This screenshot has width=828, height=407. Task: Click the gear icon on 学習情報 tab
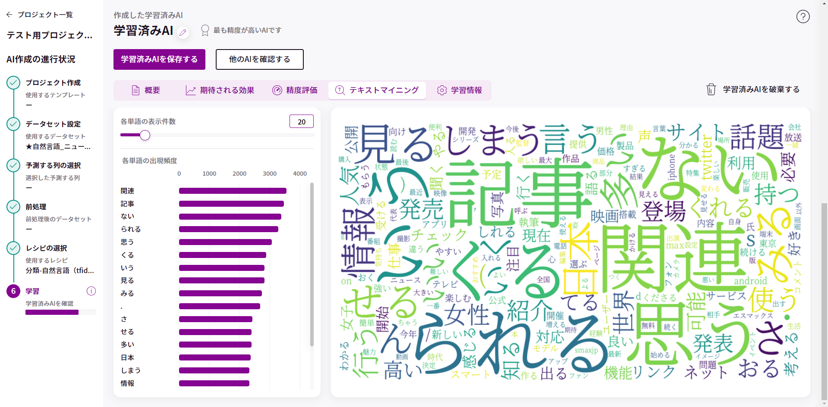(442, 90)
